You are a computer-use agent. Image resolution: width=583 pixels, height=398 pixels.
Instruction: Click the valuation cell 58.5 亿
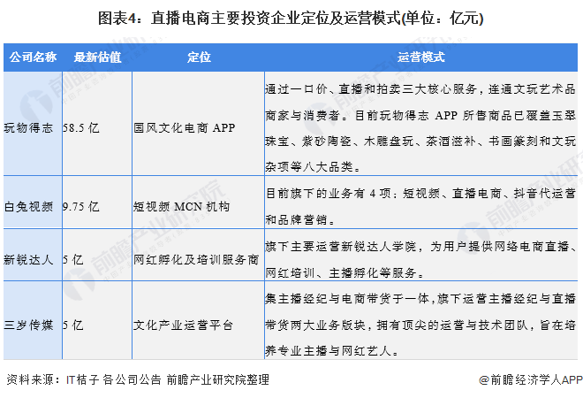pyautogui.click(x=81, y=128)
